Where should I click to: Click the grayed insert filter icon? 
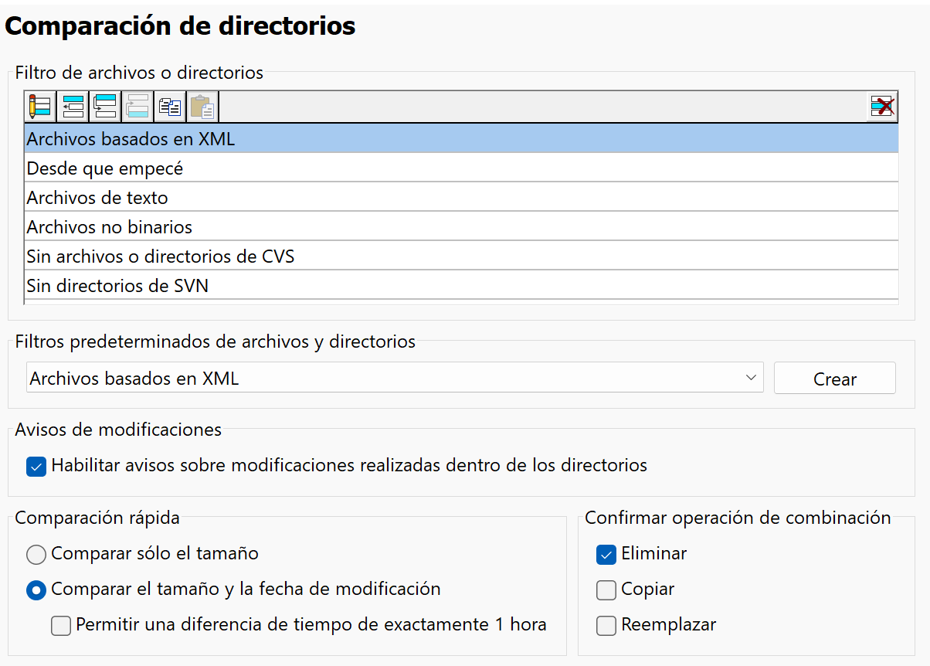[137, 106]
